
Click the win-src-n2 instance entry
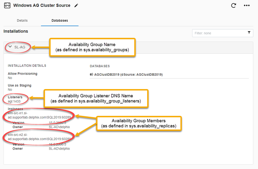[39, 137]
